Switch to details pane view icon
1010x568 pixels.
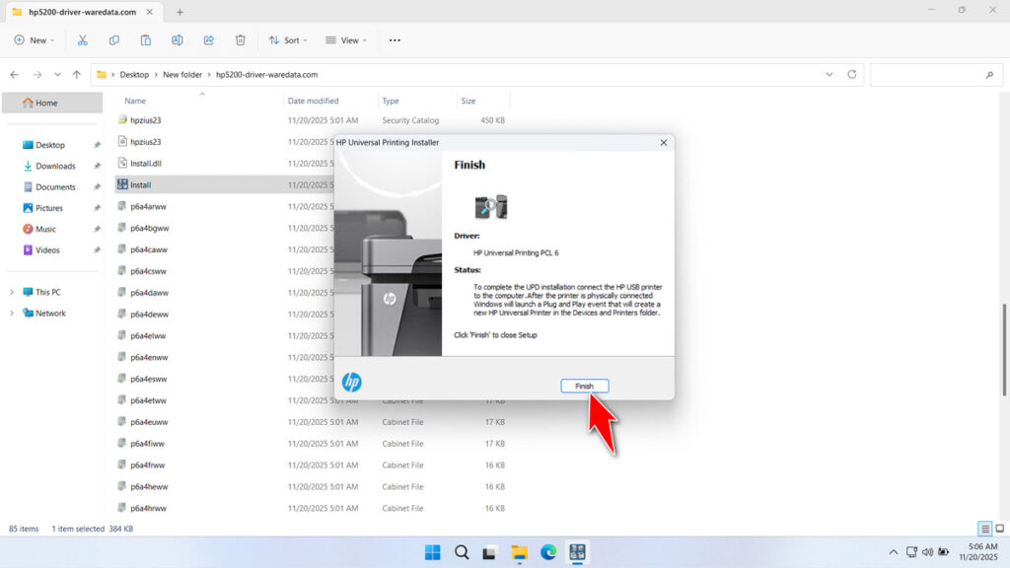(998, 528)
